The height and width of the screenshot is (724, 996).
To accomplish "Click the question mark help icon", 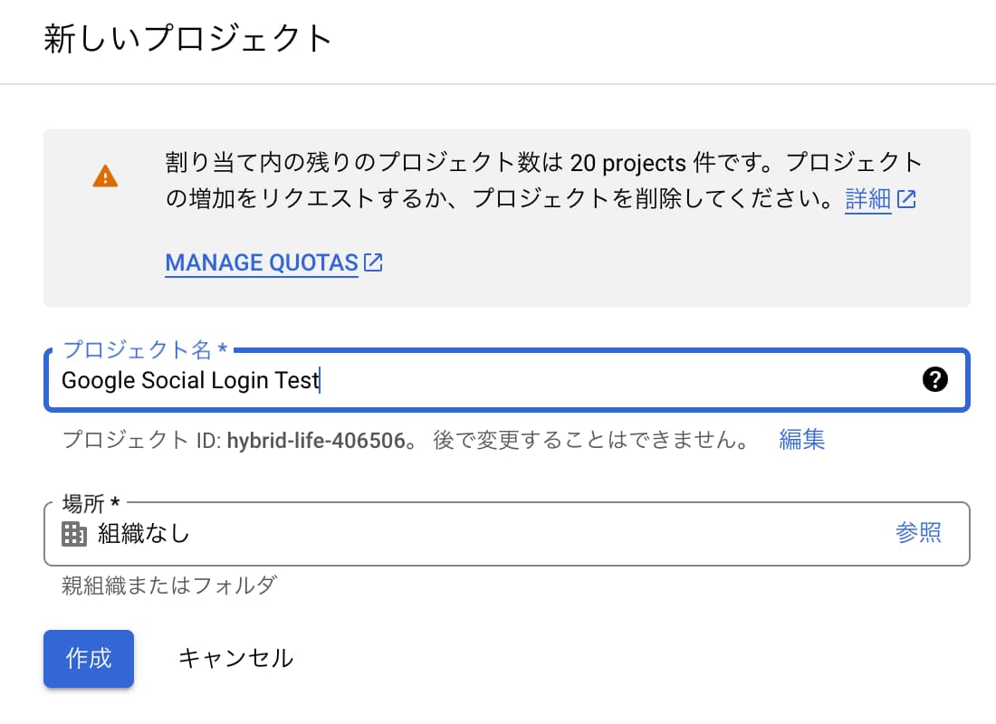I will click(x=935, y=379).
